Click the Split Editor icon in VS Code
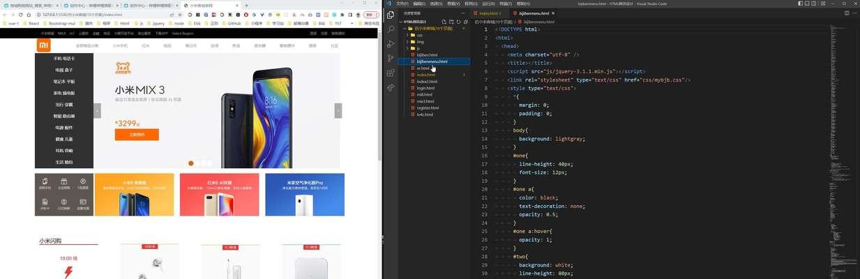Viewport: 860px width, 279px height. [x=846, y=13]
